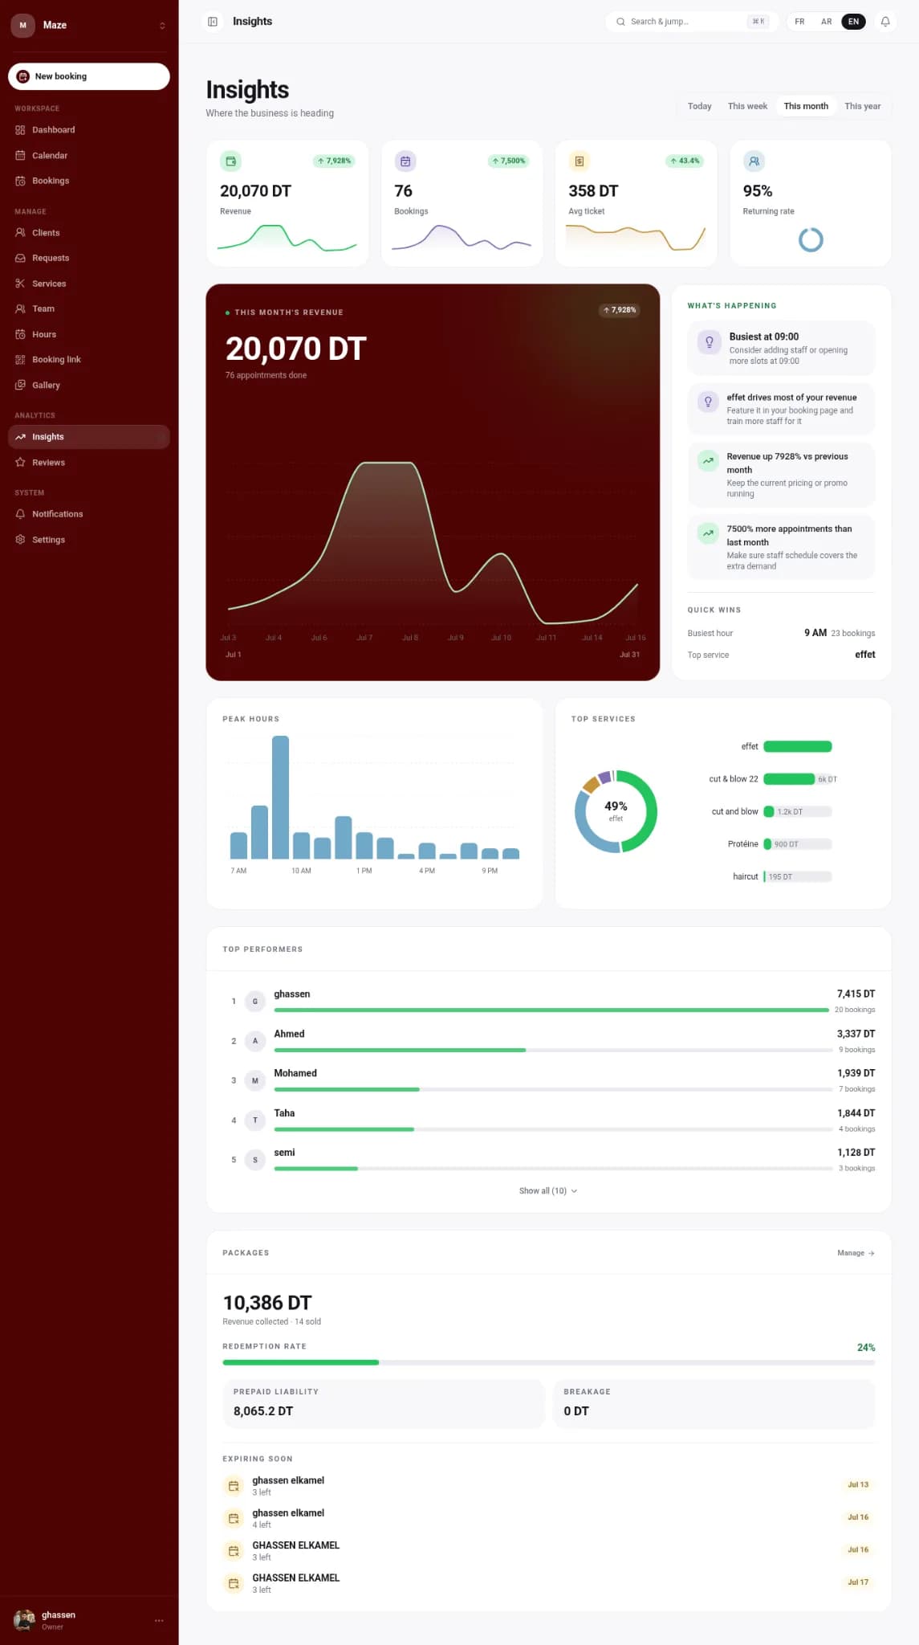This screenshot has width=919, height=1645.
Task: Collapse the sidebar panel icon
Action: tap(213, 22)
